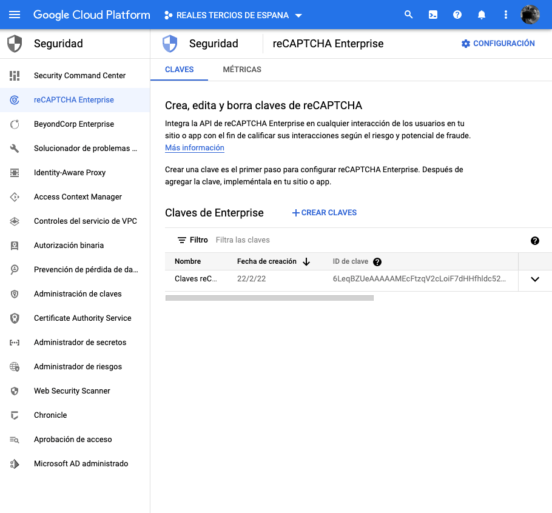This screenshot has width=552, height=513.
Task: Click the horizontal scrollbar under the keys table
Action: coord(269,298)
